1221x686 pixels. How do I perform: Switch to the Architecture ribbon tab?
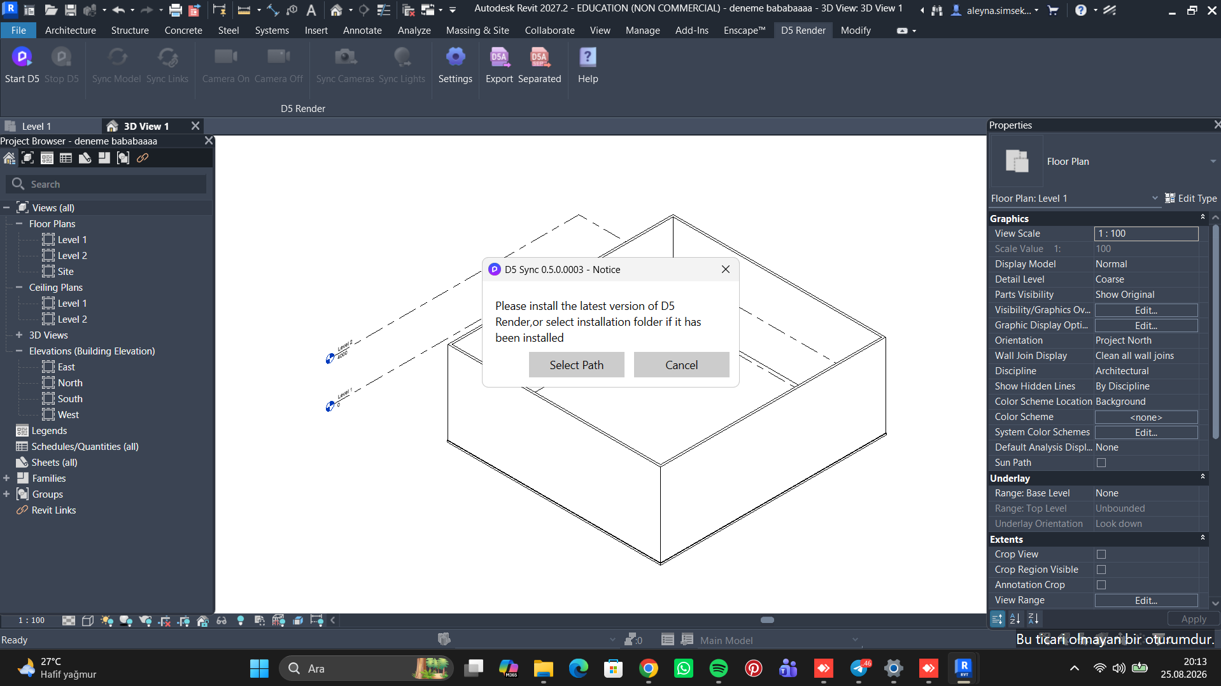click(71, 31)
